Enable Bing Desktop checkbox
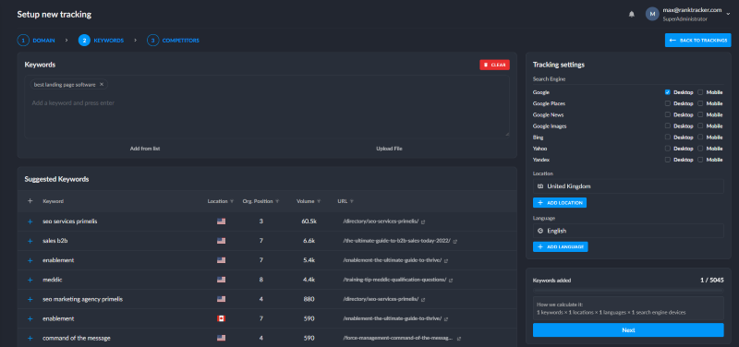This screenshot has height=347, width=739. point(667,137)
